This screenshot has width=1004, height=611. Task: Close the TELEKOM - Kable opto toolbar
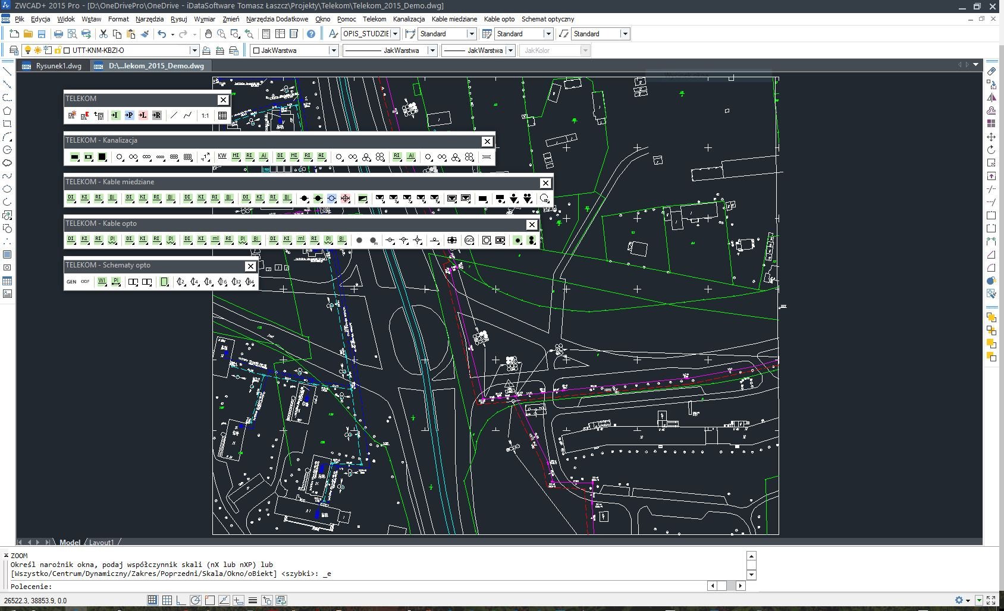(x=532, y=225)
